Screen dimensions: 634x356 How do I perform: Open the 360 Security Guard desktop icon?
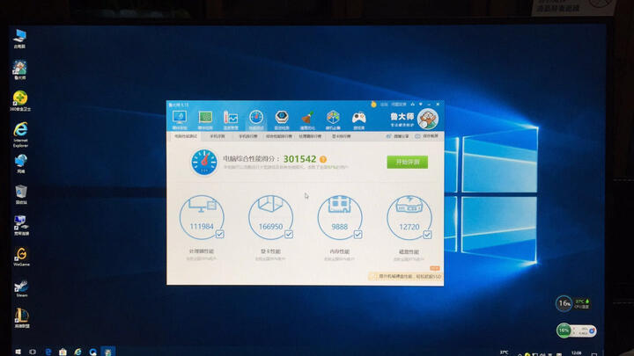click(19, 101)
